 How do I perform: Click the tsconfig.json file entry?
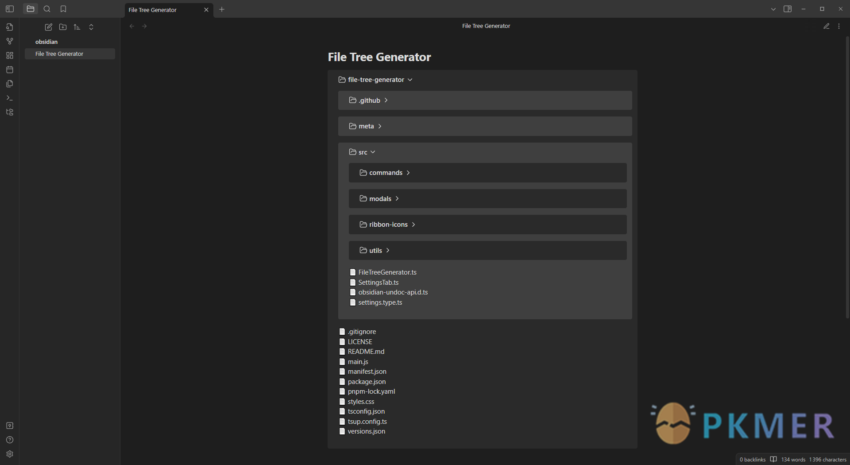click(x=362, y=411)
